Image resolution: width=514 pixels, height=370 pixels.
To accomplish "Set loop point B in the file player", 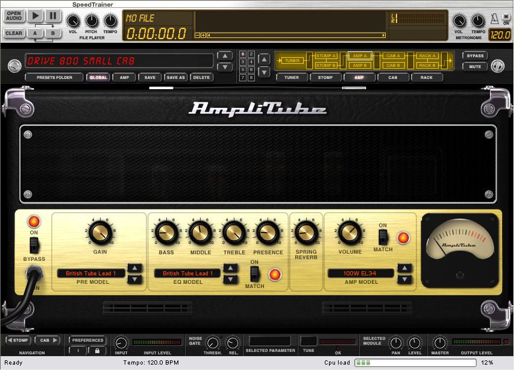I will [x=53, y=33].
